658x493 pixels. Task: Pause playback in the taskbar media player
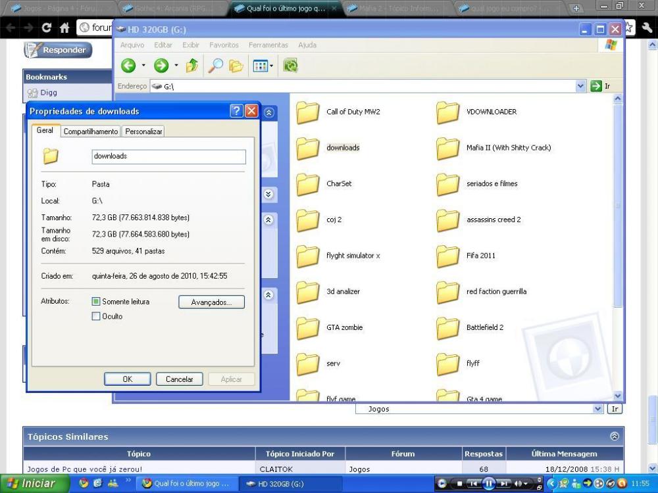click(490, 483)
